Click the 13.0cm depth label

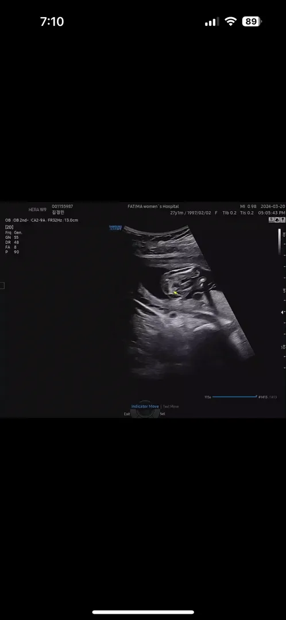coord(72,220)
